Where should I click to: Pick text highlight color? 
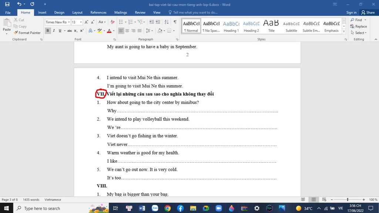[x=99, y=30]
